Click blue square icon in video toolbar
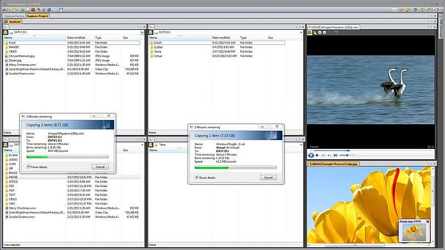This screenshot has height=250, width=445. [x=336, y=32]
